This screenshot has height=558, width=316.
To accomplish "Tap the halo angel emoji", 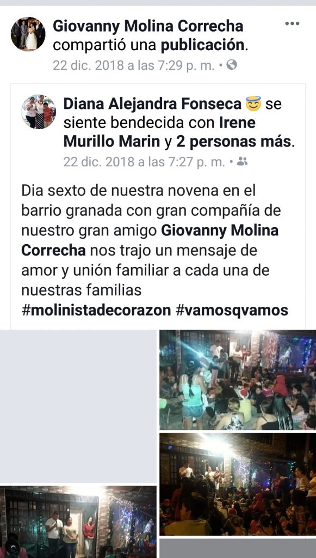I will [x=253, y=104].
